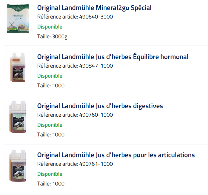Open the articulations herbal juice bottle thumbnail
Image resolution: width=208 pixels, height=195 pixels.
(x=18, y=166)
